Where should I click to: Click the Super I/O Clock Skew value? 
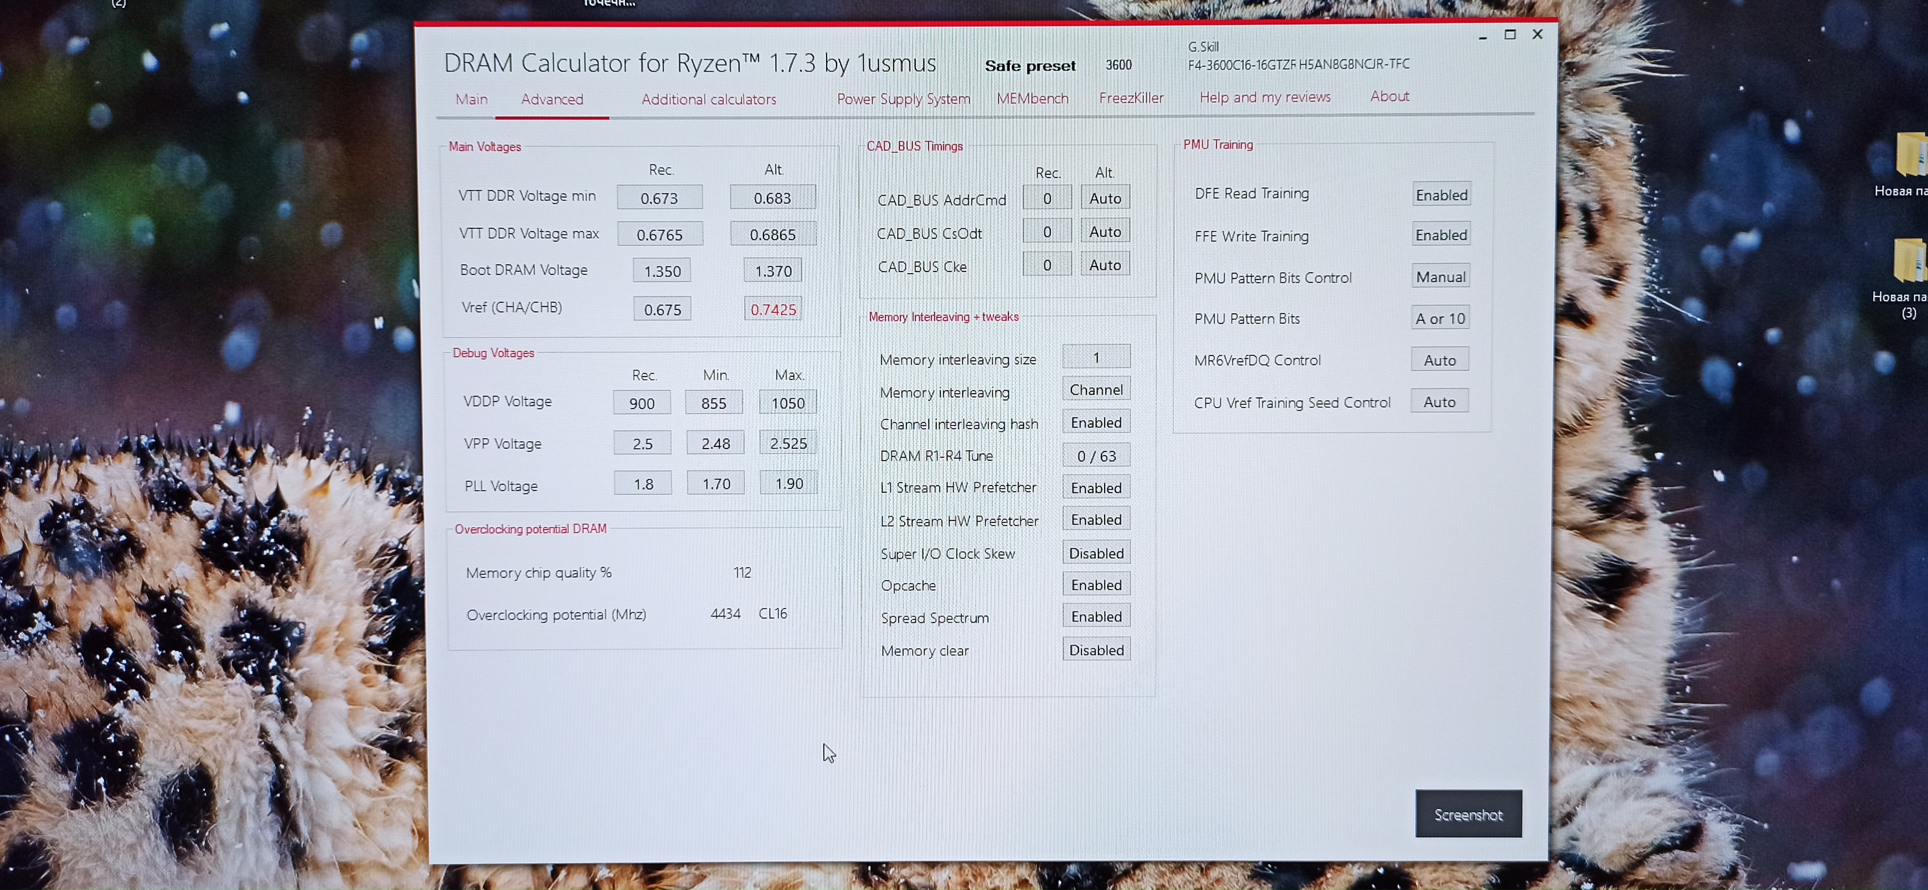coord(1096,553)
